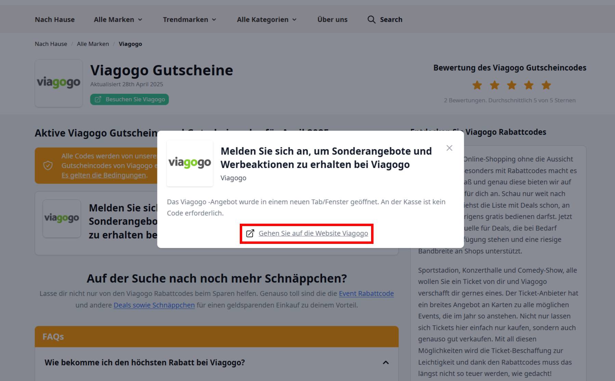This screenshot has height=381, width=615.
Task: Click the 2 Bewertungen rating summary text
Action: 510,100
